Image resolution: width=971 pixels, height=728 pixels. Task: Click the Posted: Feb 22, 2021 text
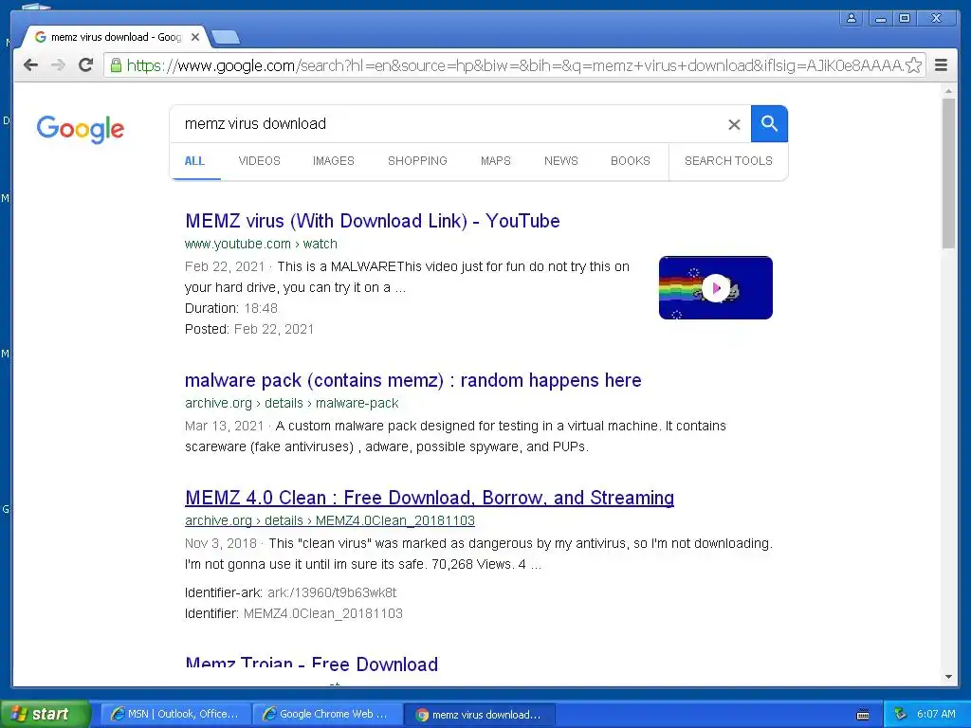click(249, 329)
